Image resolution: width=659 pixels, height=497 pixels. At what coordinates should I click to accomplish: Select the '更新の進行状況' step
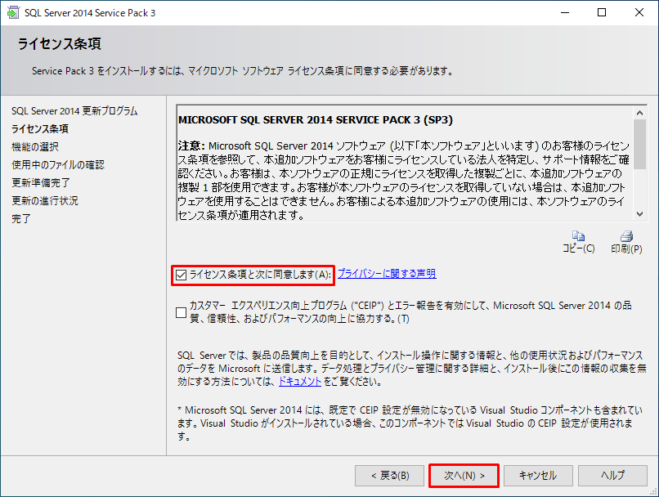tap(45, 201)
